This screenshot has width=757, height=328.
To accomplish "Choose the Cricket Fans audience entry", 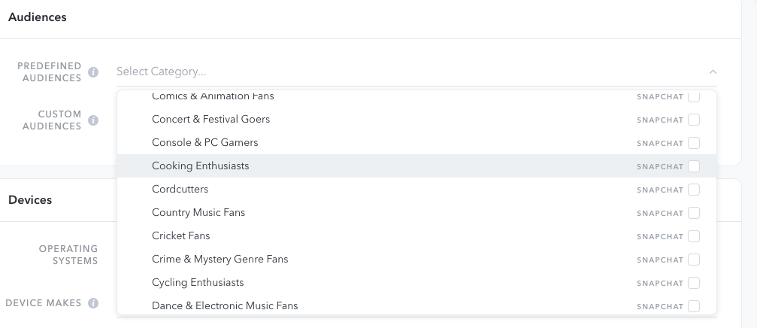I will [180, 236].
